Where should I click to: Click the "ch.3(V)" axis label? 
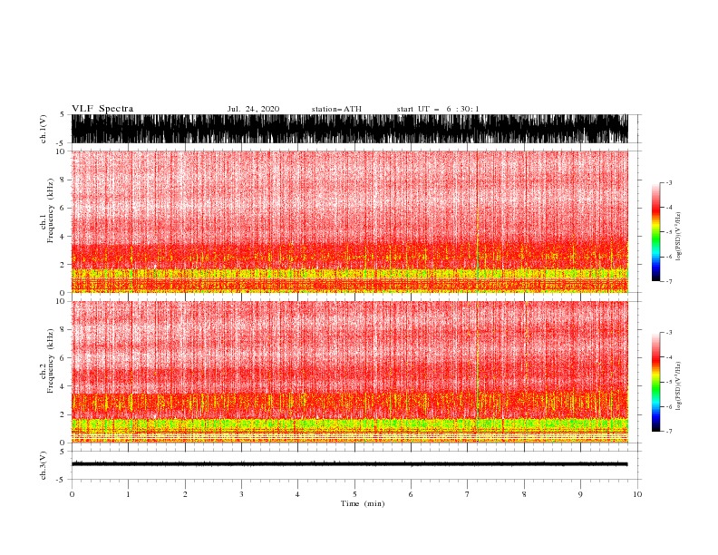point(44,465)
